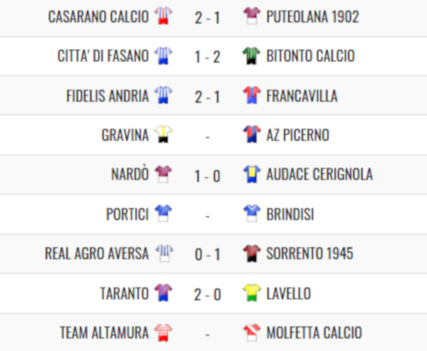Click the 1 - 2 Fasano-Bitonto score
Viewport: 427px width, 351px height.
(207, 57)
